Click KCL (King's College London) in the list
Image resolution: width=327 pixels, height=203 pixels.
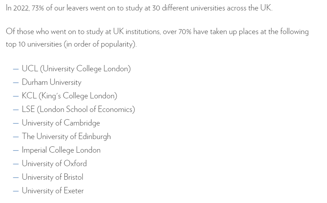point(70,96)
